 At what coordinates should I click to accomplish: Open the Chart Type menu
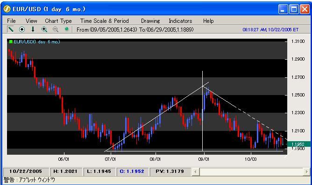coord(58,21)
